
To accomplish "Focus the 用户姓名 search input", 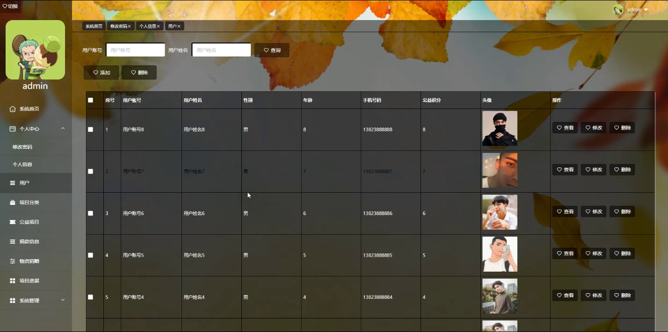I will click(222, 50).
